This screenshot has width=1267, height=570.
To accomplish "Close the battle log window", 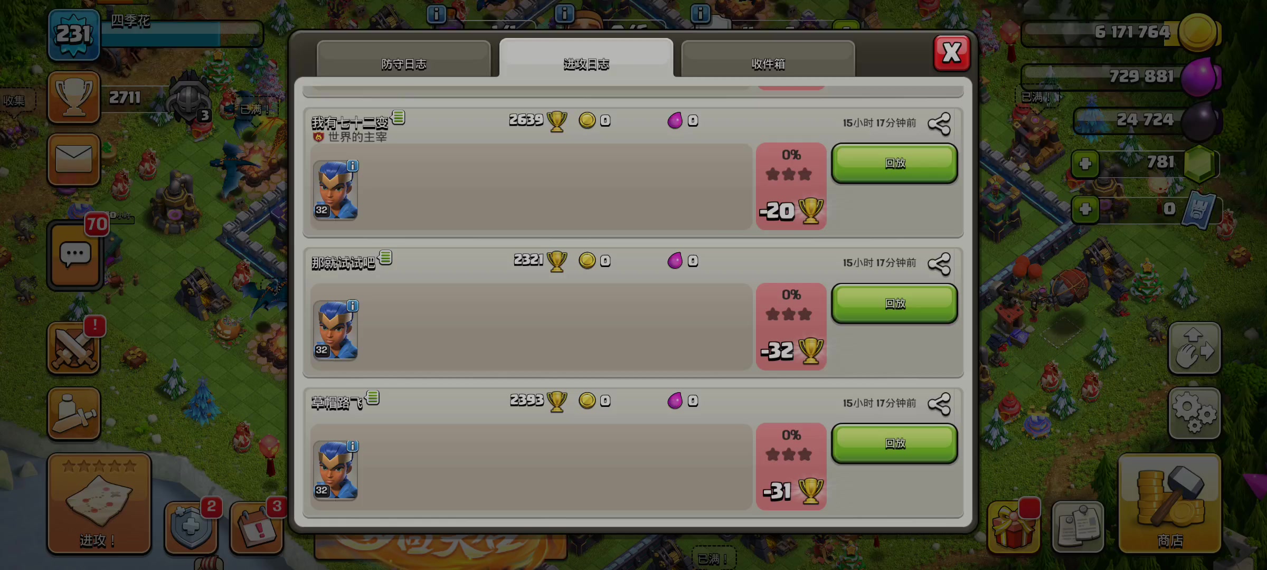I will [952, 53].
